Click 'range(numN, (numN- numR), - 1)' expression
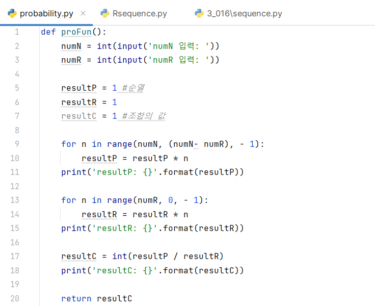Screen dimensions: 375x306 click(x=183, y=144)
